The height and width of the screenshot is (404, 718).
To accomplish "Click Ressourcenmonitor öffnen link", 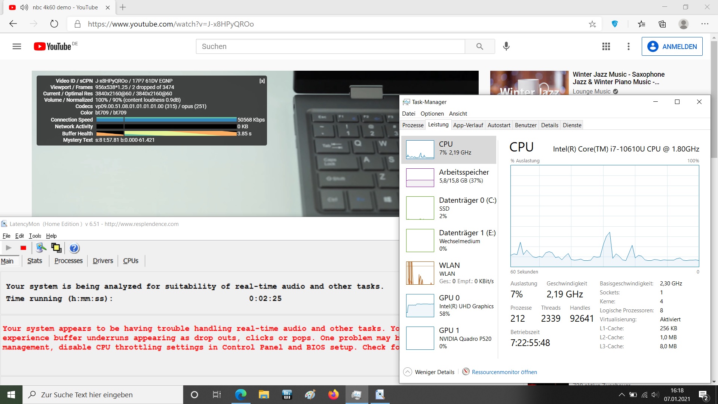I will (x=504, y=372).
